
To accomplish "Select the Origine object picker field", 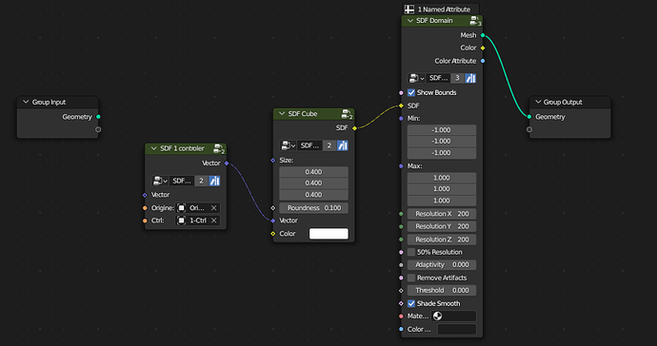I will tap(197, 208).
